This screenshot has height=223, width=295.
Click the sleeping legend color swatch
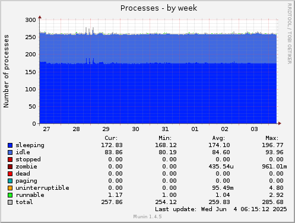pyautogui.click(x=10, y=145)
